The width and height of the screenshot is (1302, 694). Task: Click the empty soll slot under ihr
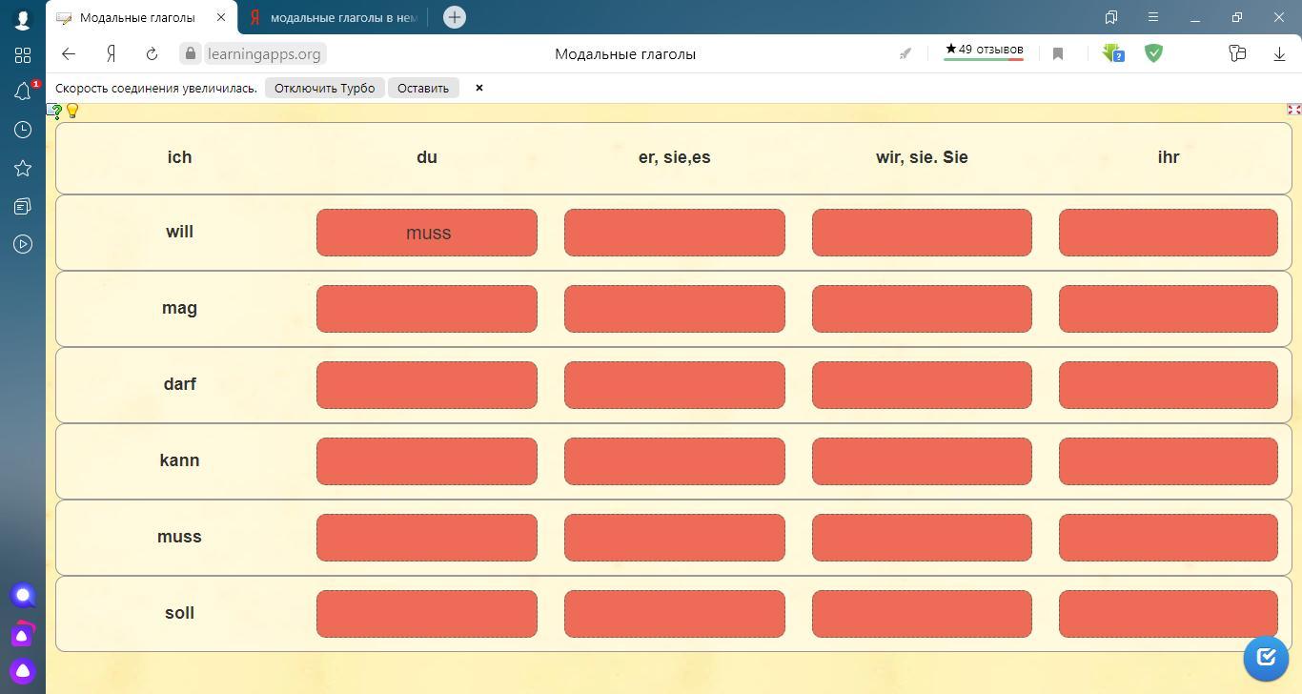(x=1169, y=614)
